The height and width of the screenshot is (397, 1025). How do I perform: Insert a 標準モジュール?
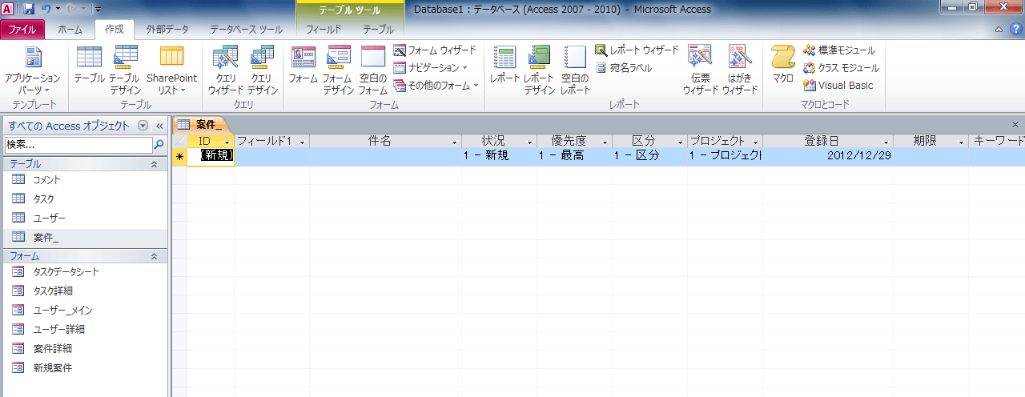coord(839,50)
